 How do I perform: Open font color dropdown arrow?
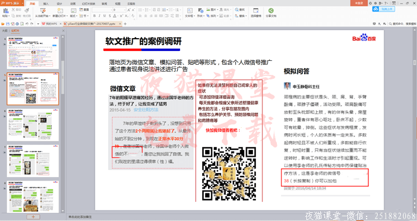117,16
